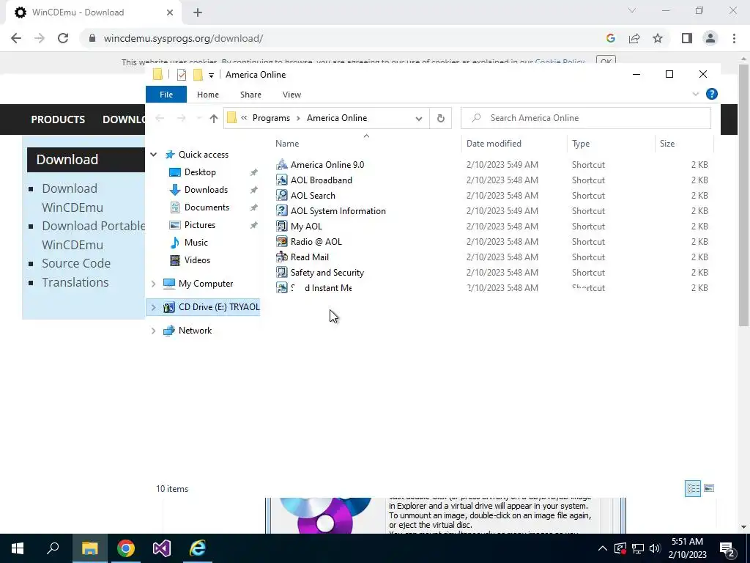Open the File menu in Explorer

[166, 95]
